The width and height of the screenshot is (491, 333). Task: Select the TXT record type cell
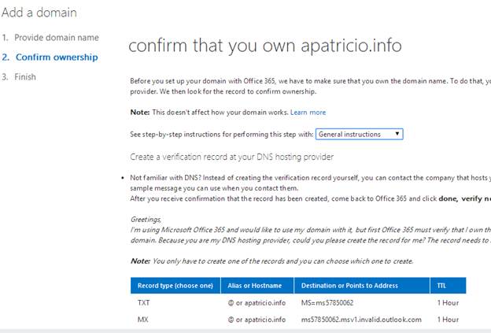pos(143,302)
